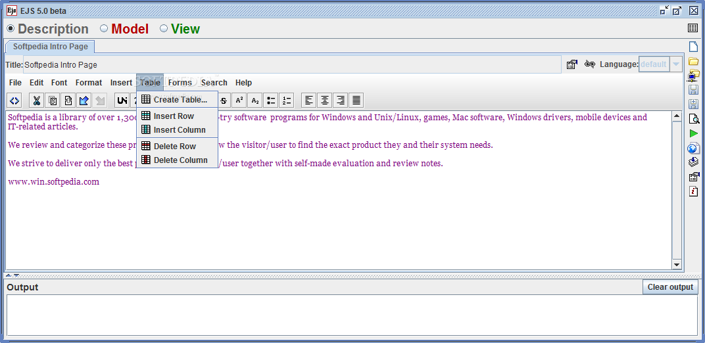Image resolution: width=705 pixels, height=343 pixels.
Task: Toggle HTML source view icon
Action: pyautogui.click(x=14, y=101)
